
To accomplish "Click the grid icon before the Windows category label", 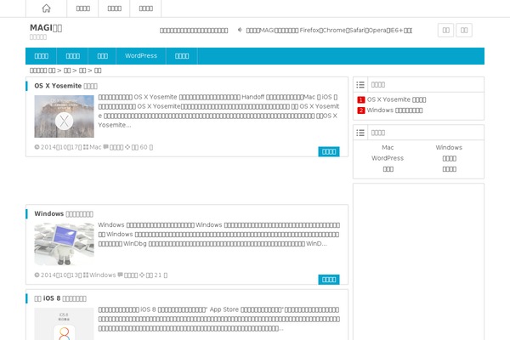I will tap(86, 275).
